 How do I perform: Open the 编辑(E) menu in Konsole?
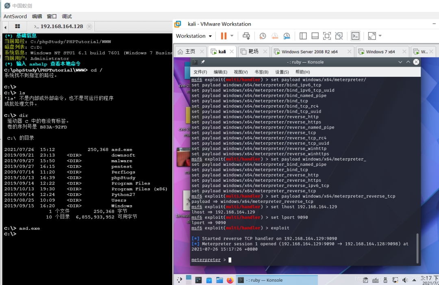coord(220,72)
